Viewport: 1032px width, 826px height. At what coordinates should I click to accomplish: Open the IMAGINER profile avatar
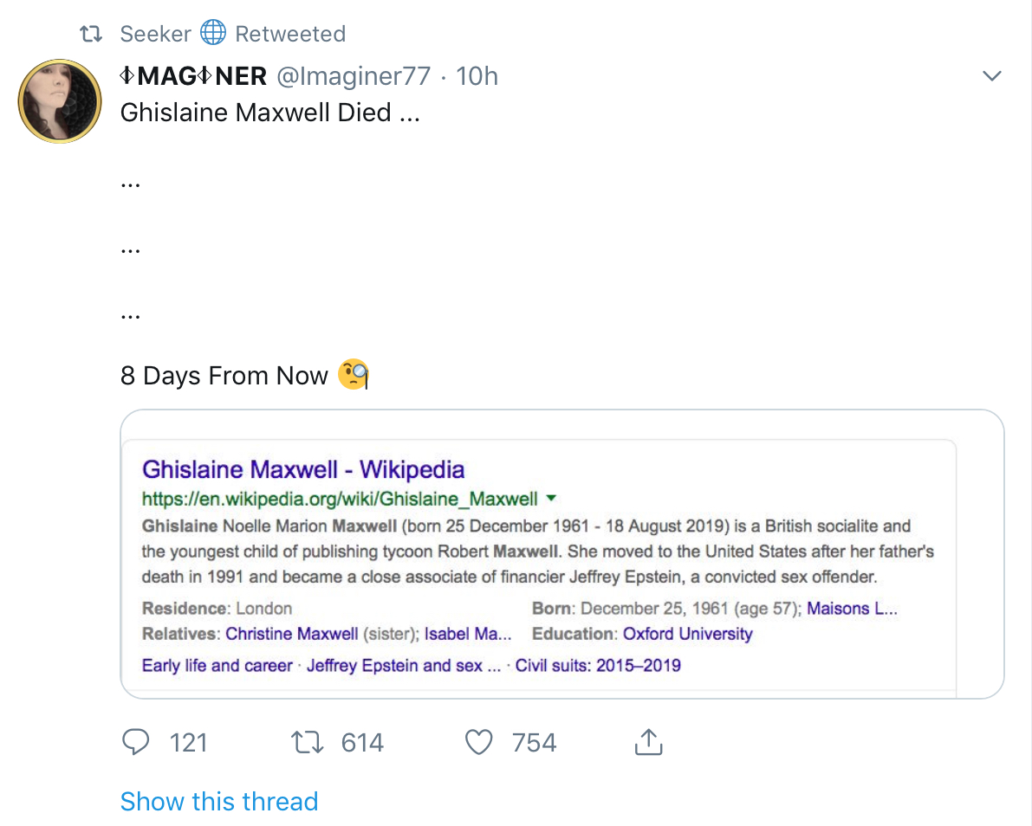(x=59, y=100)
